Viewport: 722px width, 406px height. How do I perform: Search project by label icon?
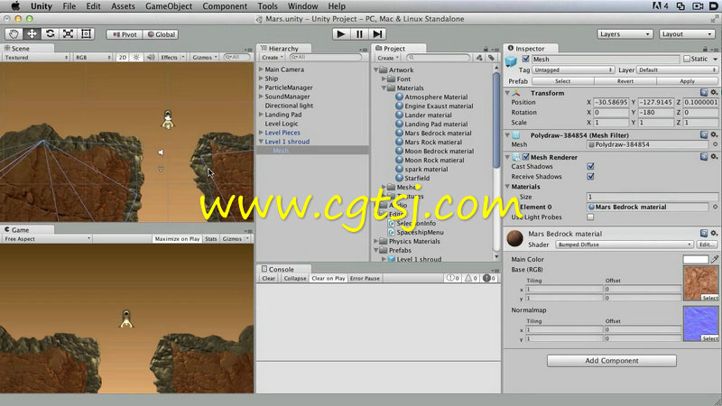[x=491, y=58]
